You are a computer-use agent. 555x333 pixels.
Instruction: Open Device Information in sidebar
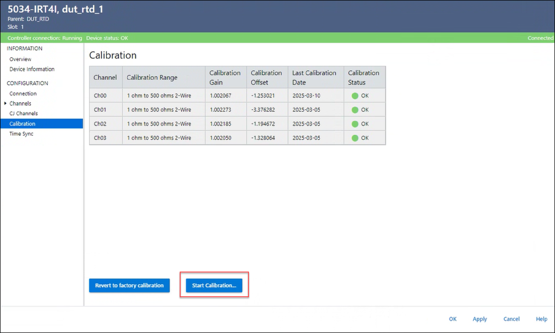pos(32,69)
